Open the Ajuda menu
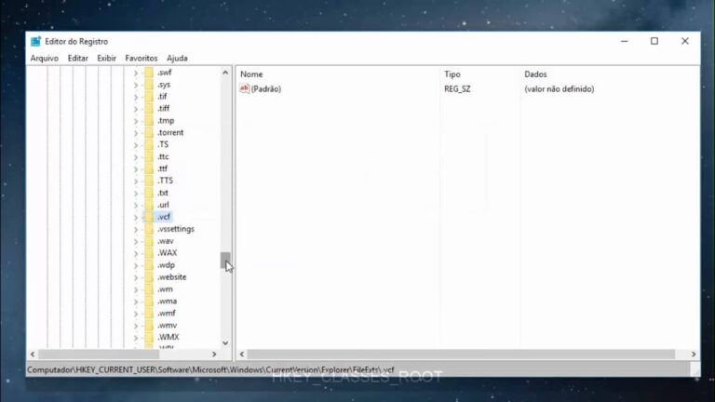This screenshot has height=402, width=715. [x=177, y=59]
